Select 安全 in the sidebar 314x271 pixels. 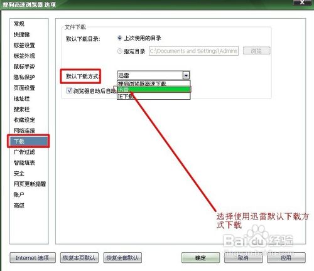point(19,173)
